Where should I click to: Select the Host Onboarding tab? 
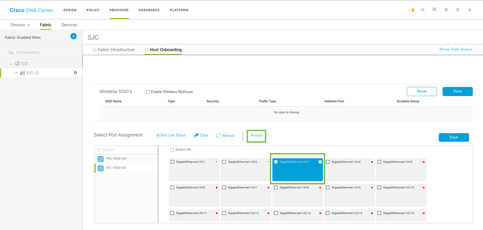point(163,50)
